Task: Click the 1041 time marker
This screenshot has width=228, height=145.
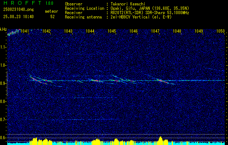Action: click(25, 31)
